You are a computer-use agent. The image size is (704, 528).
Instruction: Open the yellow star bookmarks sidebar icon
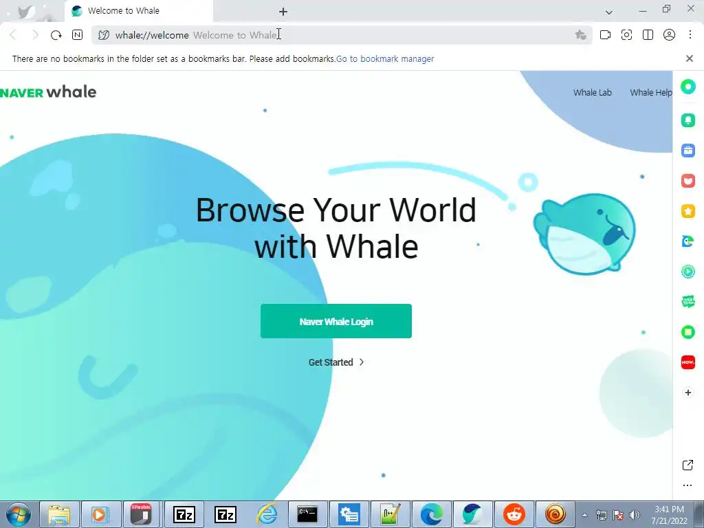click(x=687, y=211)
